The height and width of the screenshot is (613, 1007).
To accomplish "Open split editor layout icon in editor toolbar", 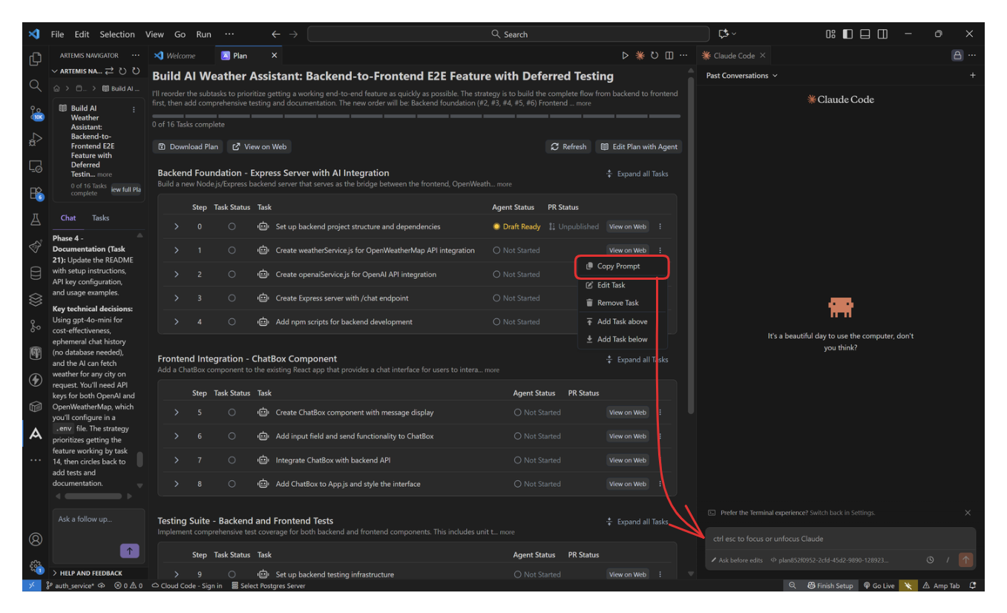I will (x=669, y=55).
